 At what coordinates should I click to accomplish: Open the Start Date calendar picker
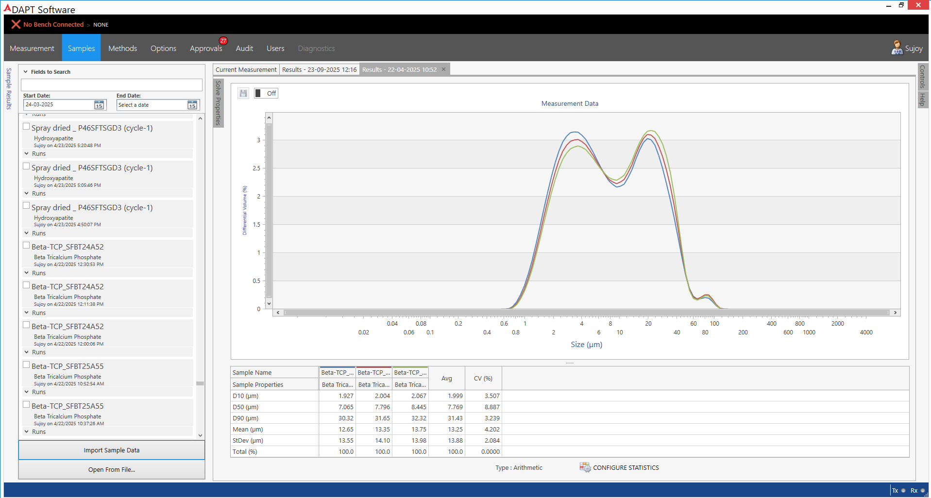click(99, 105)
